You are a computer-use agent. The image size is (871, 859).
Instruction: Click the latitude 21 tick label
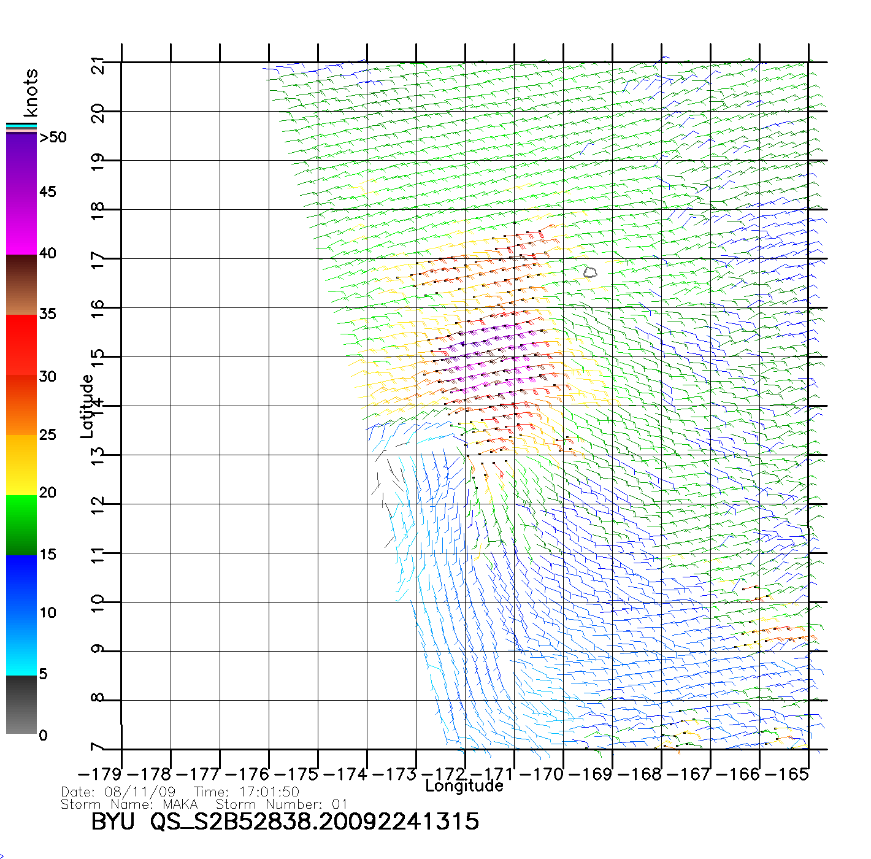point(98,64)
